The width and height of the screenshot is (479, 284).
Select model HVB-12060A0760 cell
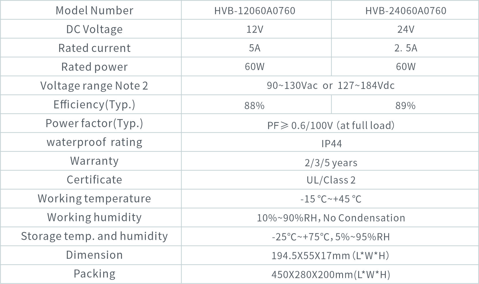(255, 11)
